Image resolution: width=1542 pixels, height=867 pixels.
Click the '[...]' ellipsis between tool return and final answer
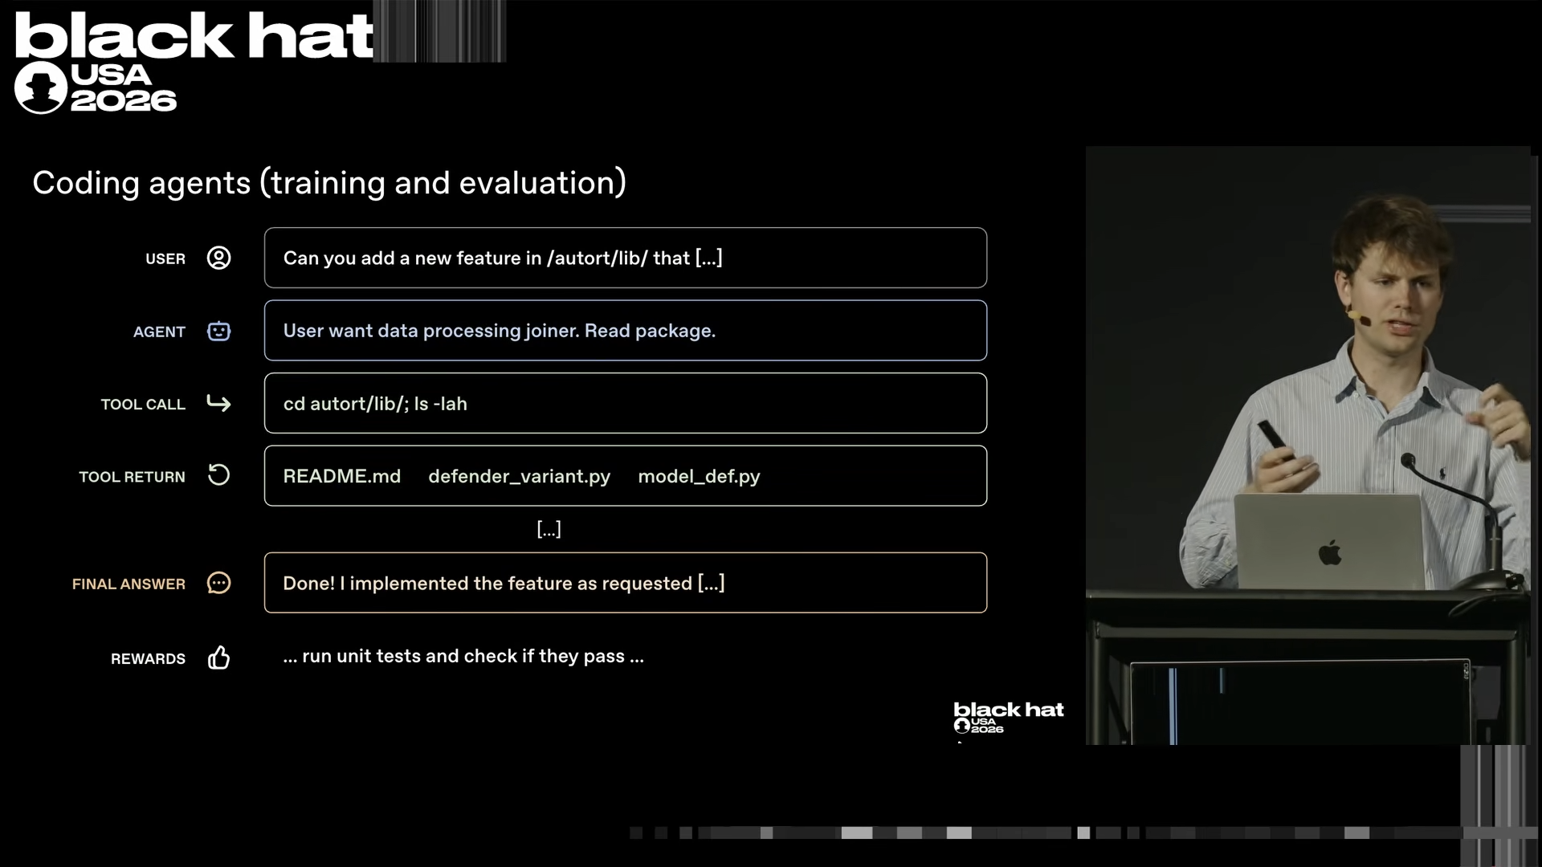[549, 529]
